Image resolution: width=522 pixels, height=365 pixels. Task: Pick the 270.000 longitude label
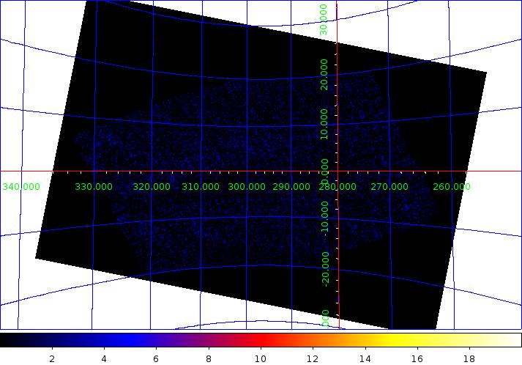tap(389, 187)
